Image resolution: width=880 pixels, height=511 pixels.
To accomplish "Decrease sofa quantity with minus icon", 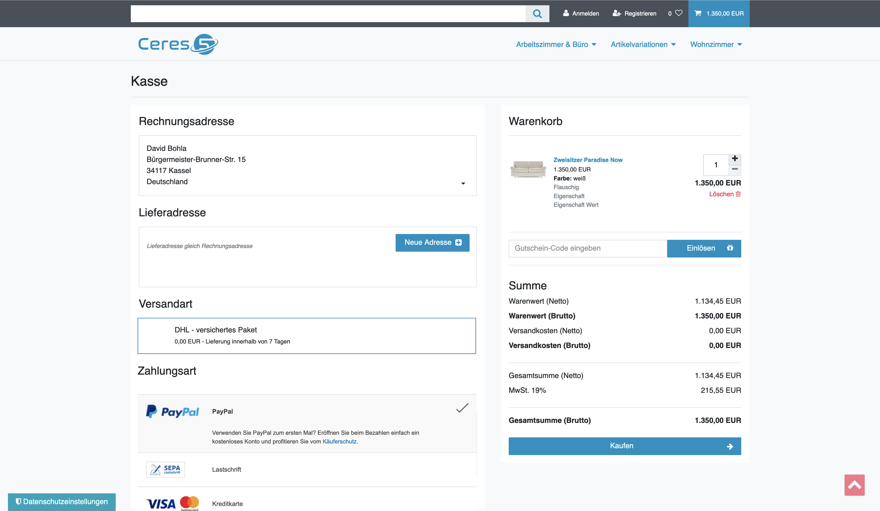I will pos(734,169).
